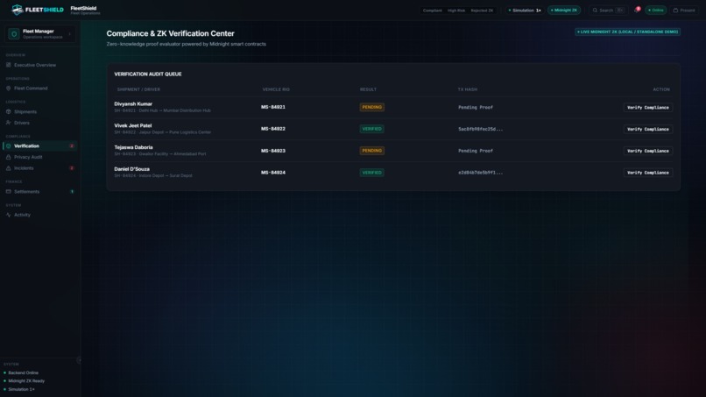Verify Compliance for Vivek Jeet Patel
The height and width of the screenshot is (397, 706).
(648, 129)
